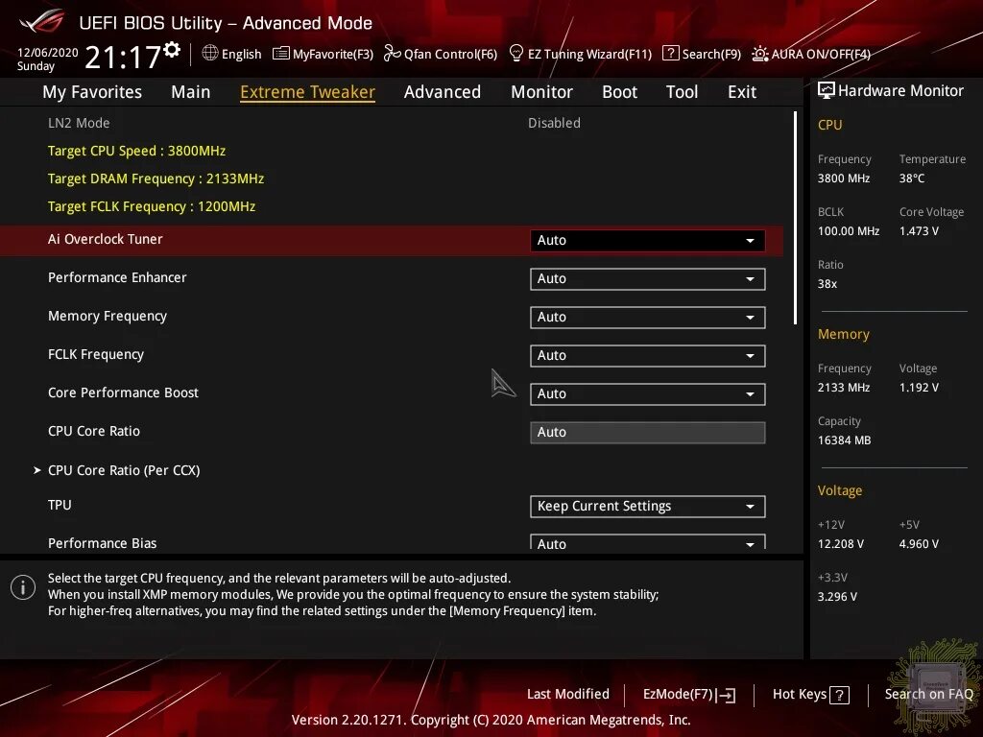The image size is (983, 737).
Task: Open the Tool tab
Action: point(683,92)
